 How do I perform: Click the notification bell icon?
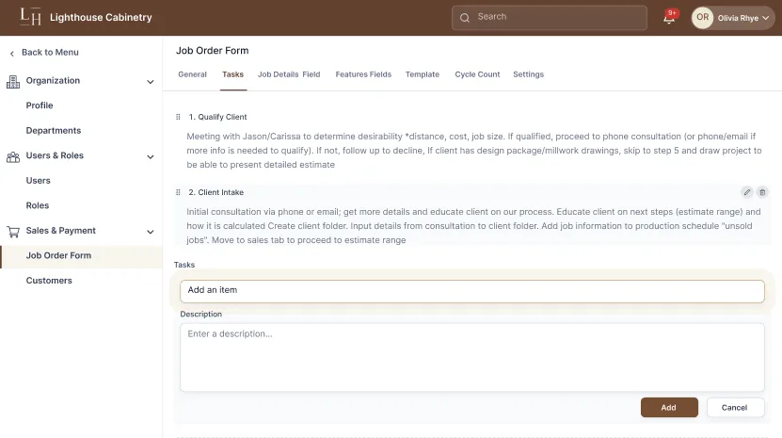pyautogui.click(x=669, y=18)
